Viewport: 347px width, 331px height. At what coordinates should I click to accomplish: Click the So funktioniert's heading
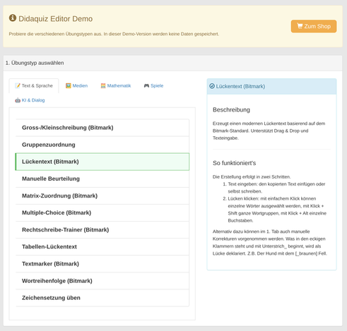234,163
